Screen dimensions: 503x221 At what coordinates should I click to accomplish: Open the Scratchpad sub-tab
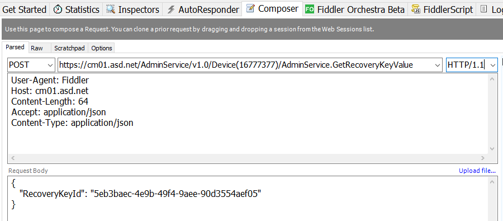(x=69, y=48)
